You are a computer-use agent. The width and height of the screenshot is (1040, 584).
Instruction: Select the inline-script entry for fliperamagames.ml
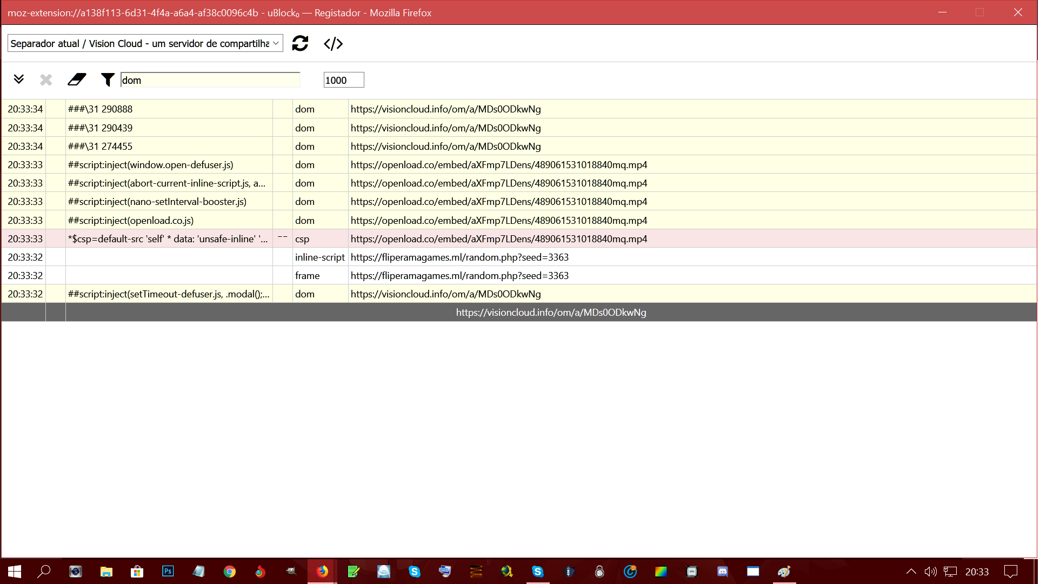click(x=459, y=257)
